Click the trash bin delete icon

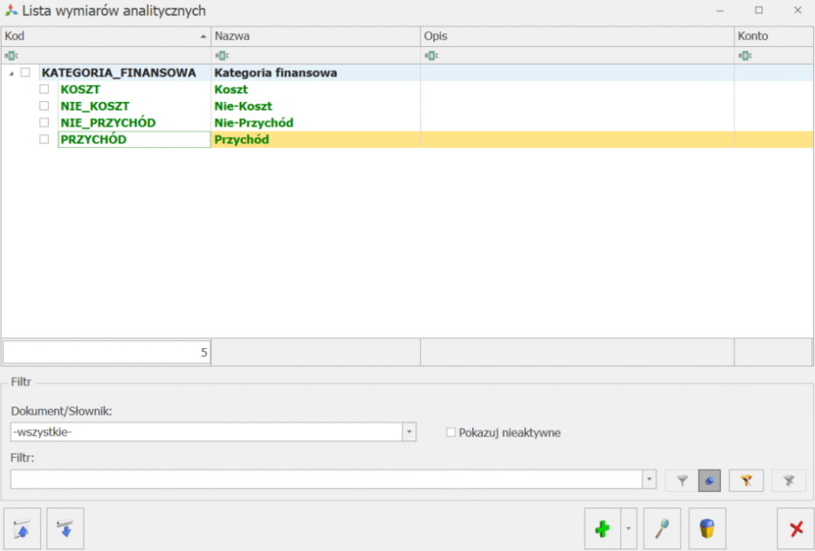pyautogui.click(x=706, y=529)
